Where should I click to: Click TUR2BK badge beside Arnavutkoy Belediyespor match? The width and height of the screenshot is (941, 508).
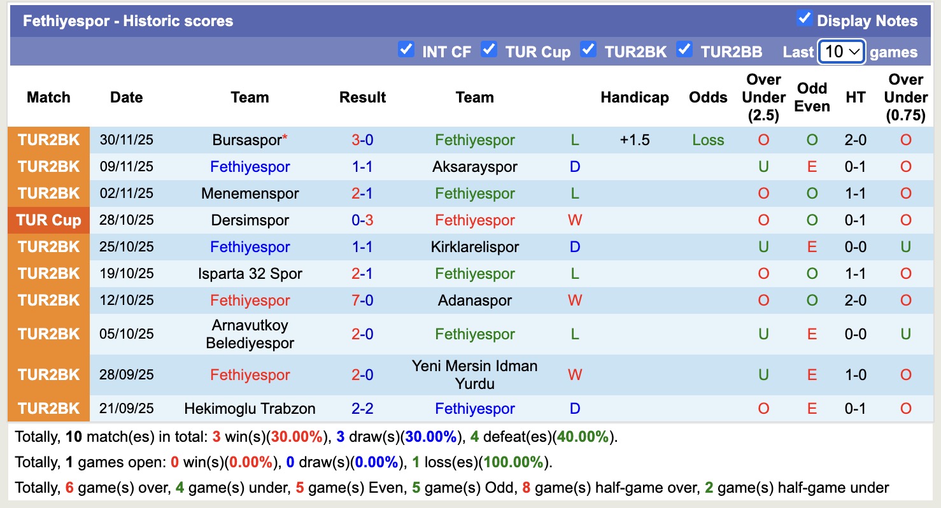click(48, 334)
